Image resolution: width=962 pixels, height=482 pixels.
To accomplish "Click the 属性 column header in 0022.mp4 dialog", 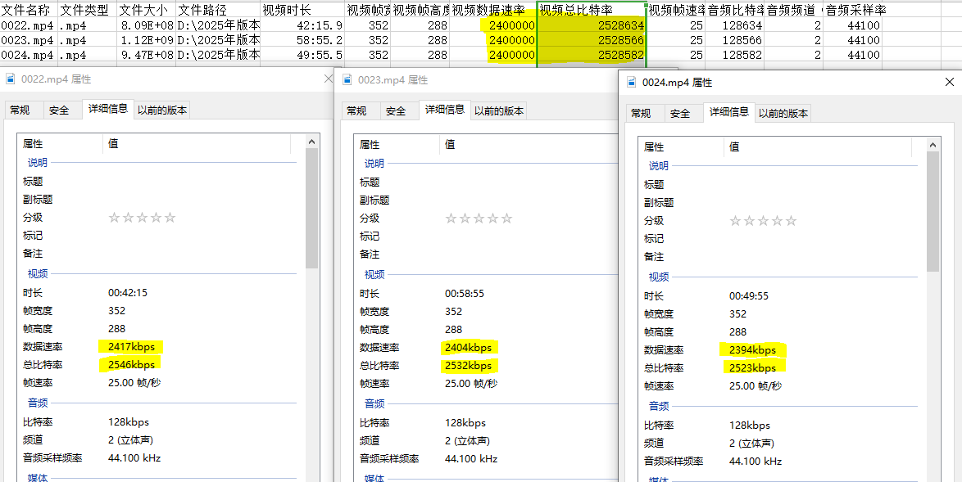I will 60,144.
